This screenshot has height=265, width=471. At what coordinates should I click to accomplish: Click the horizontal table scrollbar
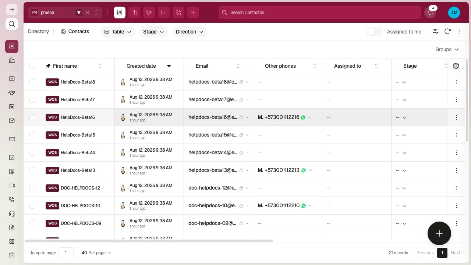149,241
